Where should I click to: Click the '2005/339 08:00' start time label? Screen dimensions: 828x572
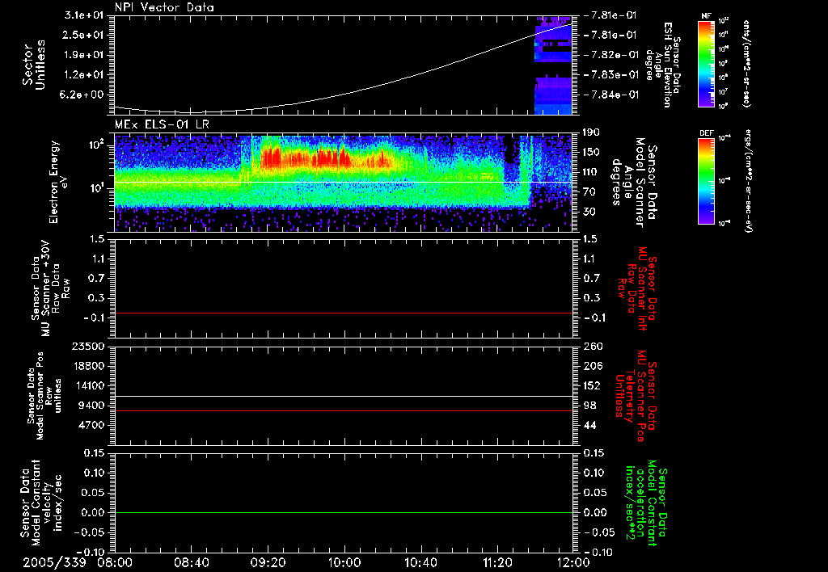tap(78, 562)
